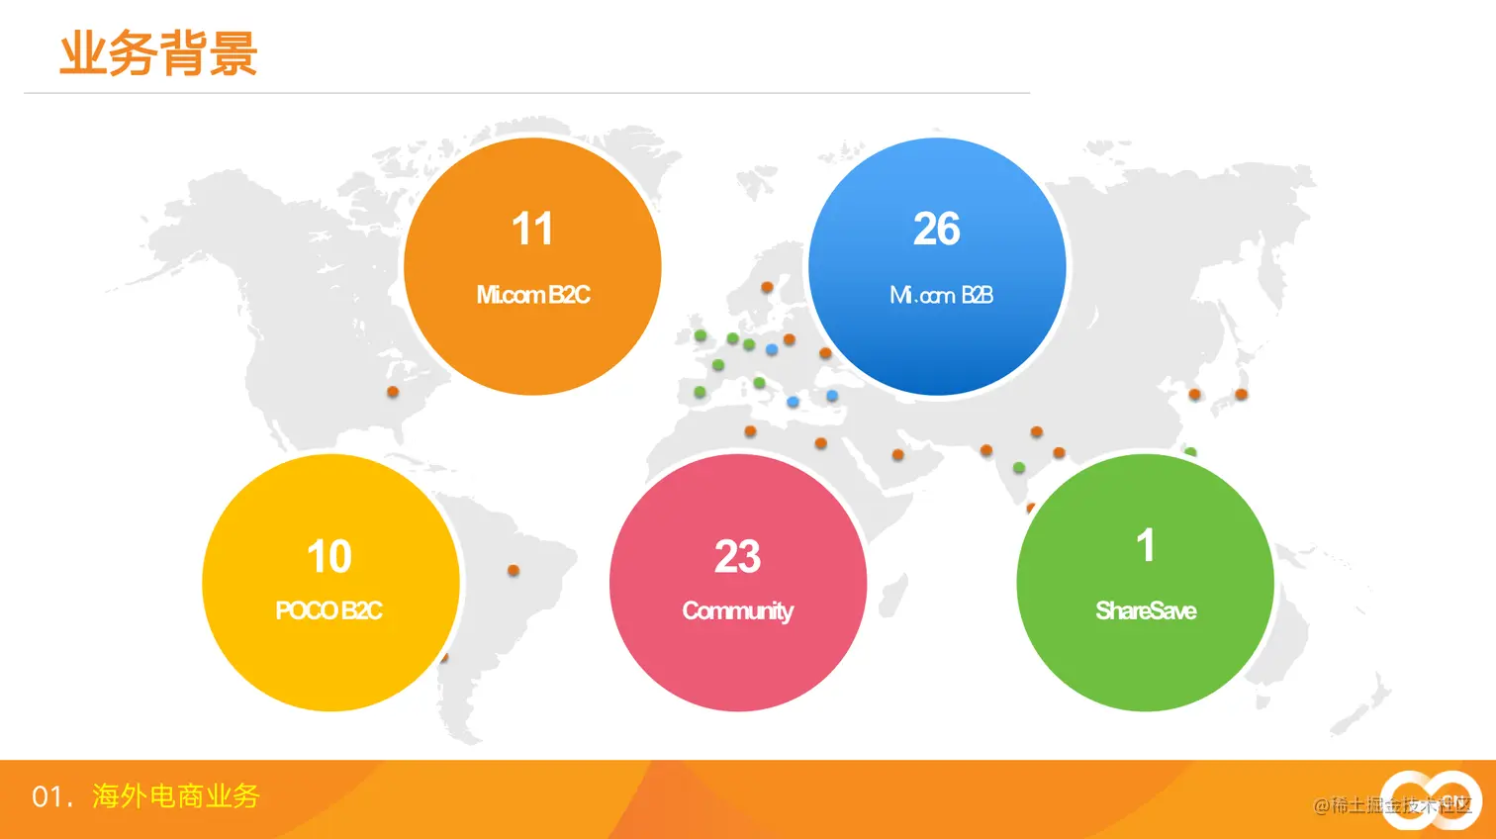Click the yellow POCO B2C circle

click(330, 583)
